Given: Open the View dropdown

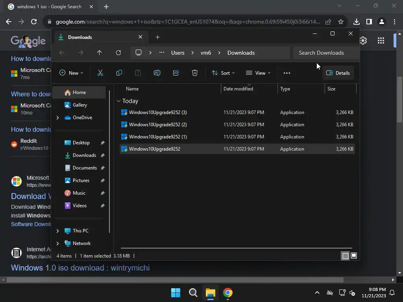Looking at the screenshot, I should pos(258,73).
